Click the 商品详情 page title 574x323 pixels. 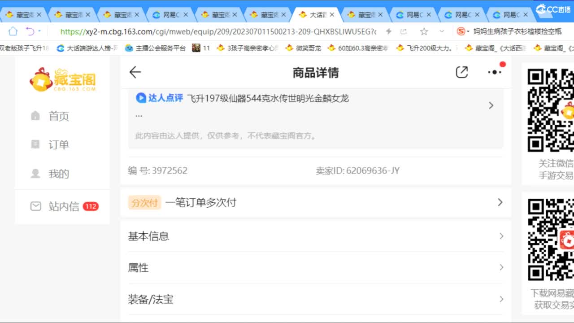tap(316, 73)
